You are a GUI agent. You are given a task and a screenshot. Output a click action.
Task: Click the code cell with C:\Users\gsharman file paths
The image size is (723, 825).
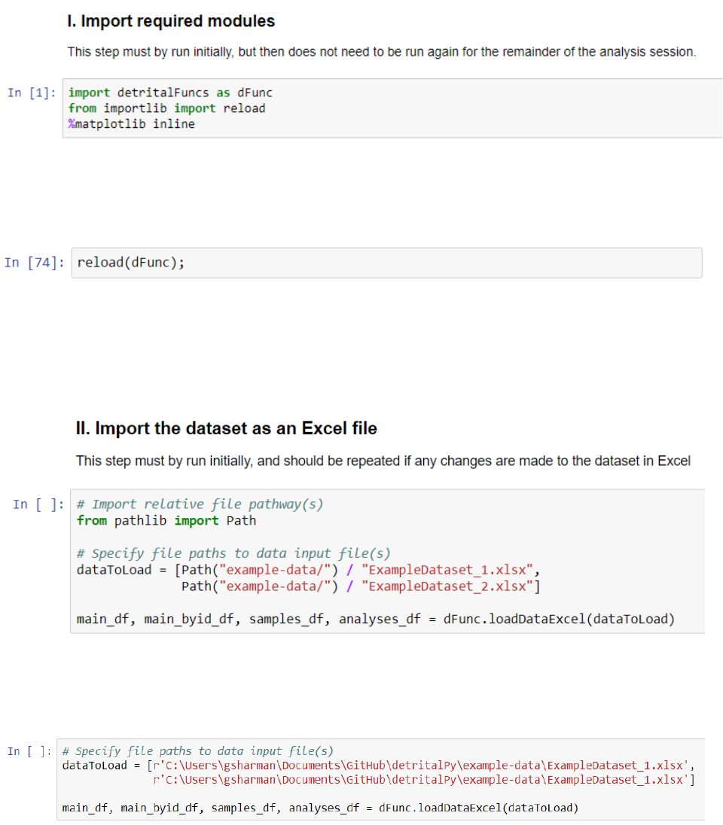click(380, 779)
